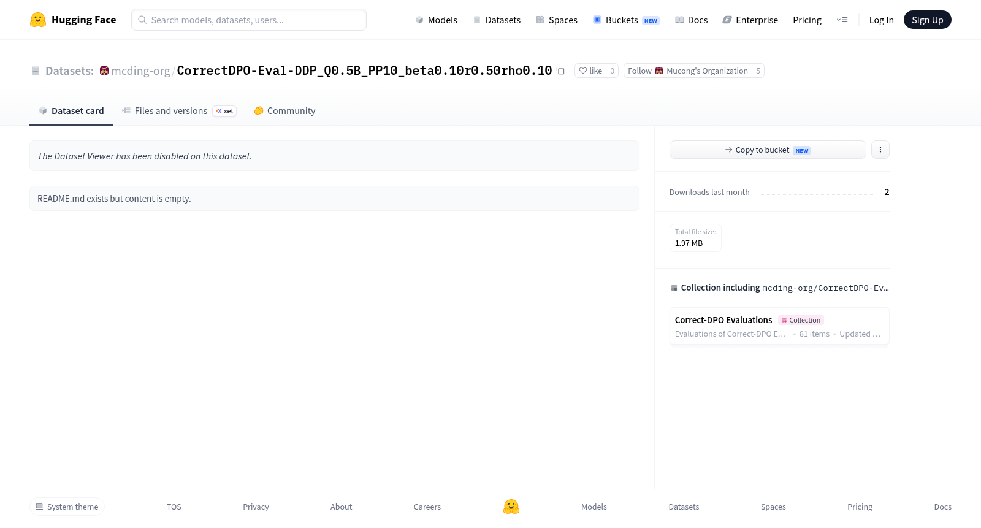The image size is (981, 528).
Task: Open the Correct-DPO Evaluations collection card
Action: [779, 326]
